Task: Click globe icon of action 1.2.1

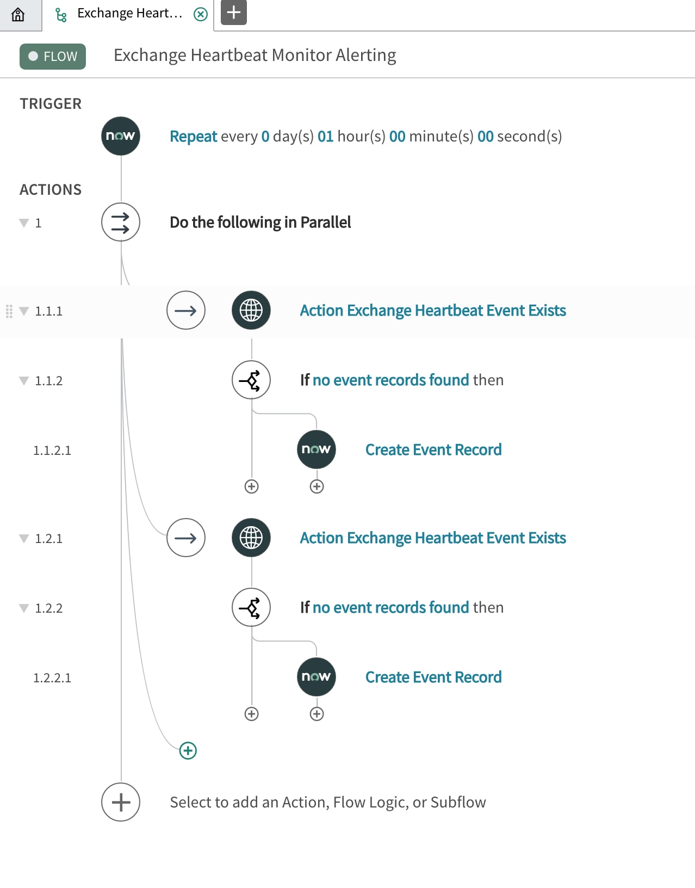Action: (x=251, y=538)
